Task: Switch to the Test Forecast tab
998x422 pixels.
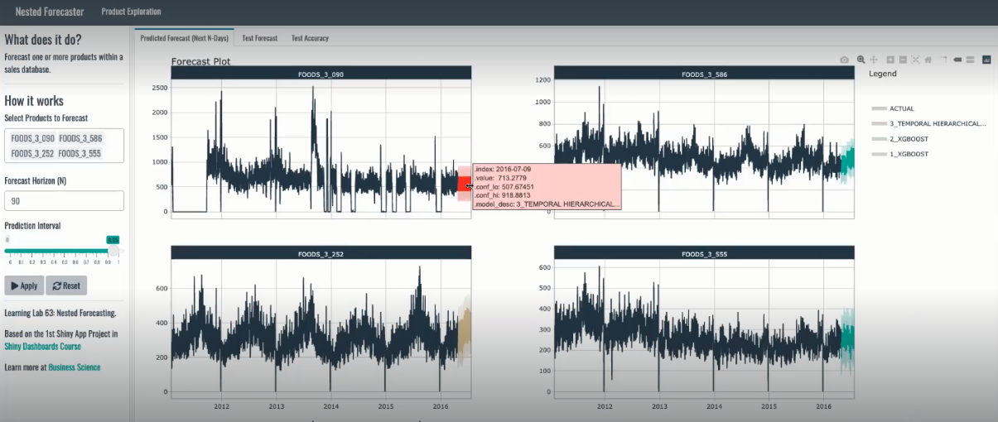Action: [260, 38]
